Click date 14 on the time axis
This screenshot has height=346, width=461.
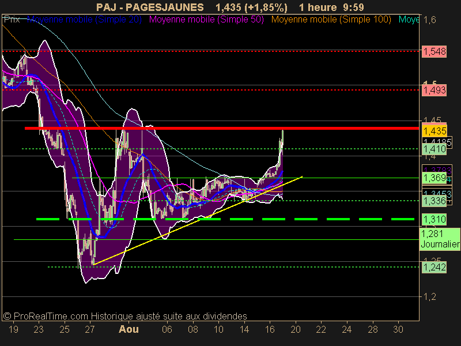point(244,329)
